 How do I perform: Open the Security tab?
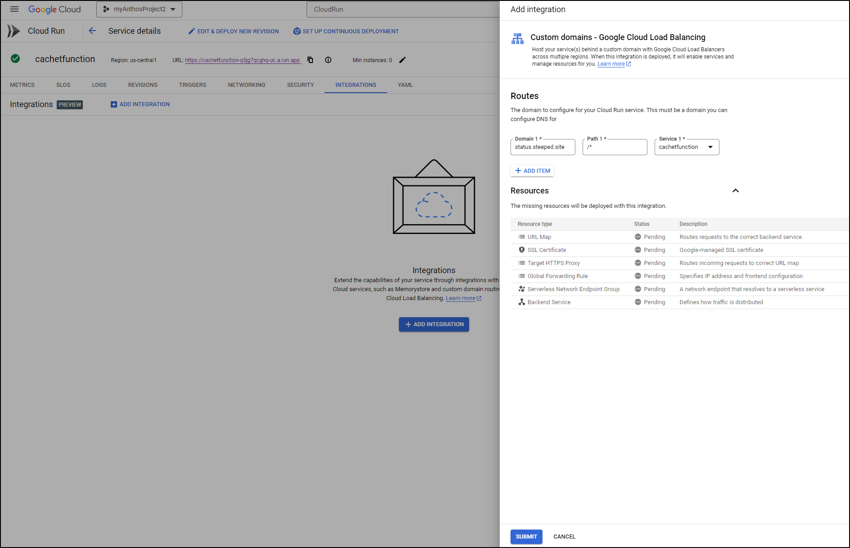point(300,85)
